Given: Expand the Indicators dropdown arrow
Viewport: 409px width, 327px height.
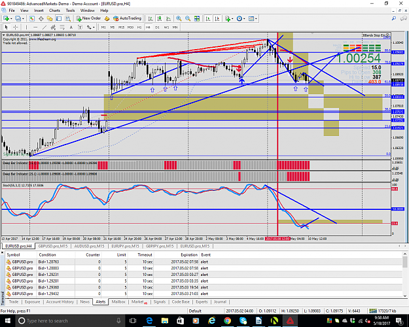Looking at the screenshot, I should point(232,18).
